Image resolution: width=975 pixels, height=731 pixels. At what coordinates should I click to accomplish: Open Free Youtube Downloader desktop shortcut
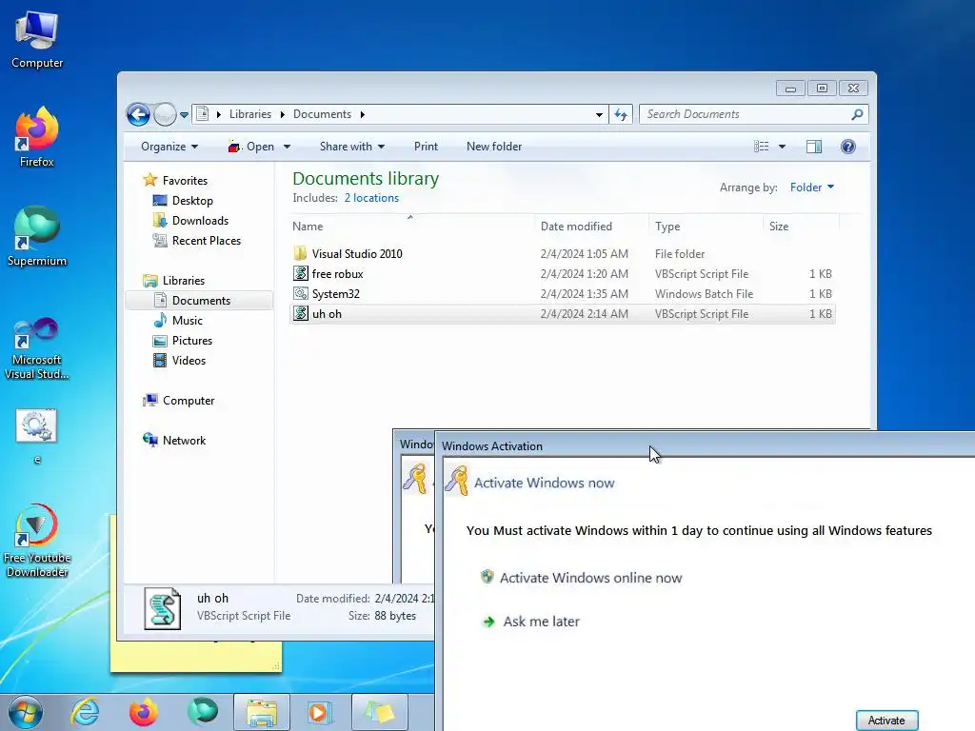(37, 540)
